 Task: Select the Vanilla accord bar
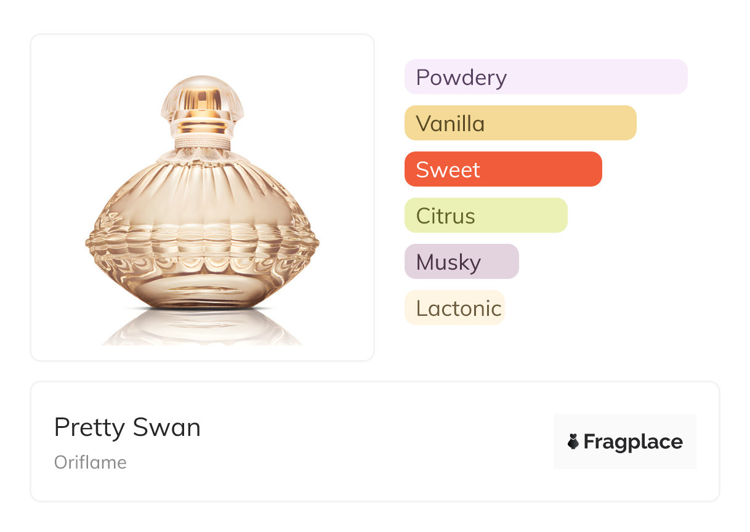(x=520, y=123)
